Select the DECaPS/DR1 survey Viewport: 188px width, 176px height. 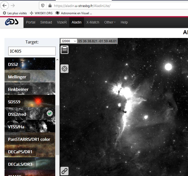[x=30, y=151]
